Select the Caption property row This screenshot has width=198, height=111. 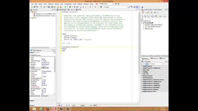tap(42, 68)
